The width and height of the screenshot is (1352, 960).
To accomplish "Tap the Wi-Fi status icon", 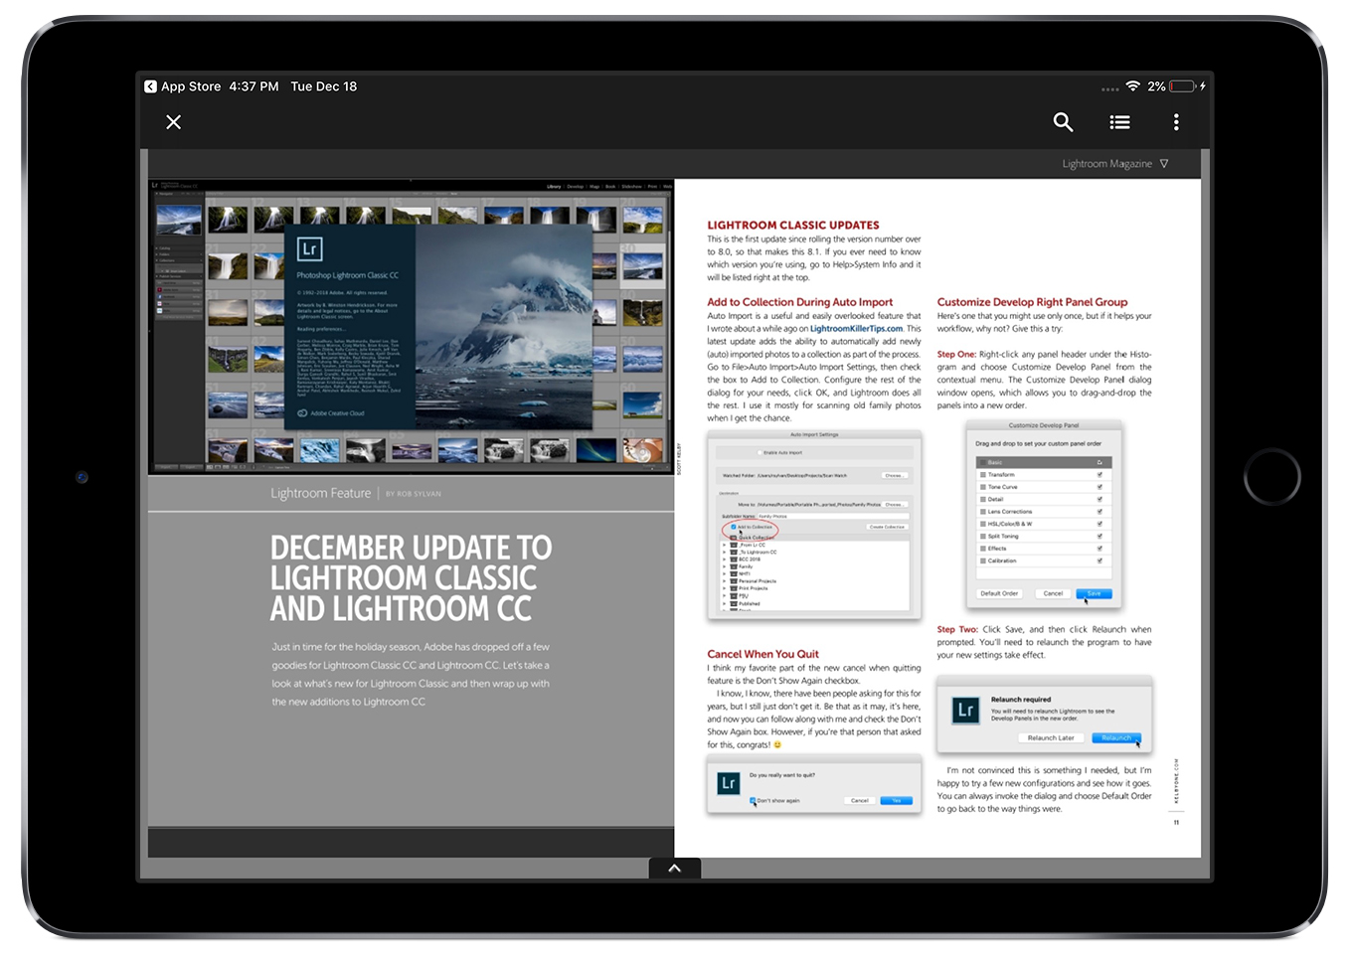I will (x=1132, y=86).
